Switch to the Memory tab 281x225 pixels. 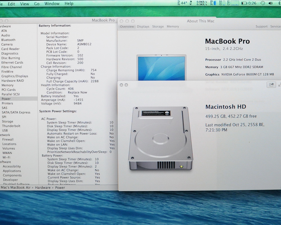pyautogui.click(x=173, y=26)
